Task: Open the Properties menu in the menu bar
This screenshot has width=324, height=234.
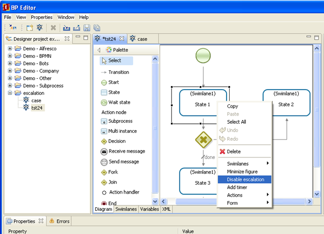Action: tap(41, 17)
